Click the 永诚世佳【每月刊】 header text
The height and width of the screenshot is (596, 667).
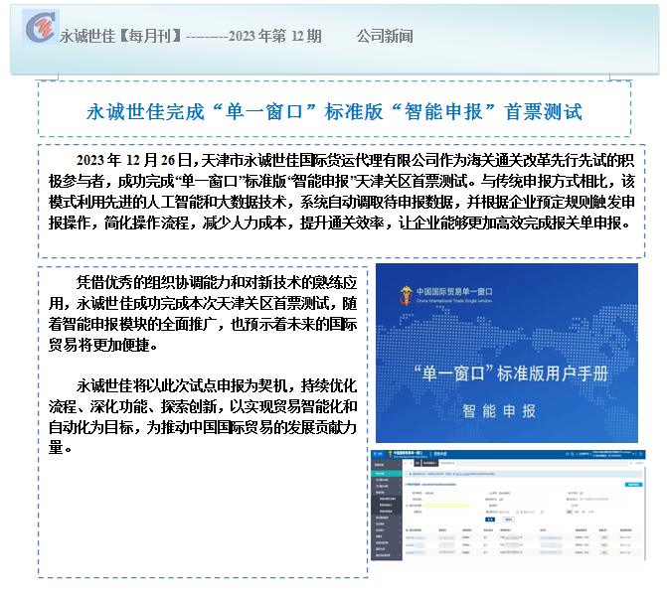(119, 36)
